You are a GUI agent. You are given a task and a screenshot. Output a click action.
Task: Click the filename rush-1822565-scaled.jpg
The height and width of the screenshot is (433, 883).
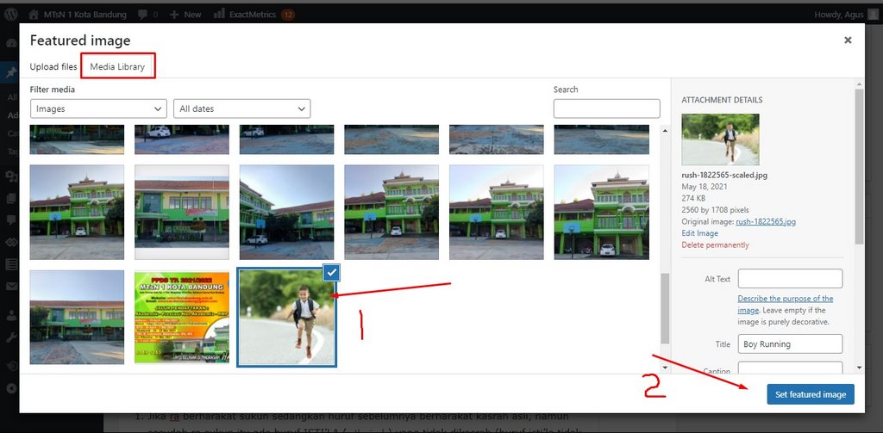coord(724,175)
